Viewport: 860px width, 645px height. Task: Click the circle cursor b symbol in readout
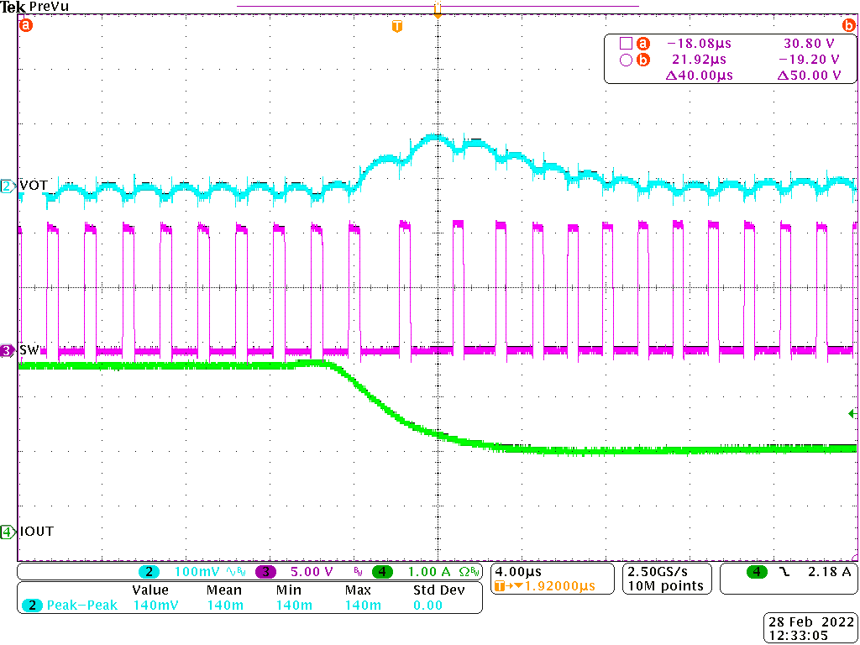(625, 60)
